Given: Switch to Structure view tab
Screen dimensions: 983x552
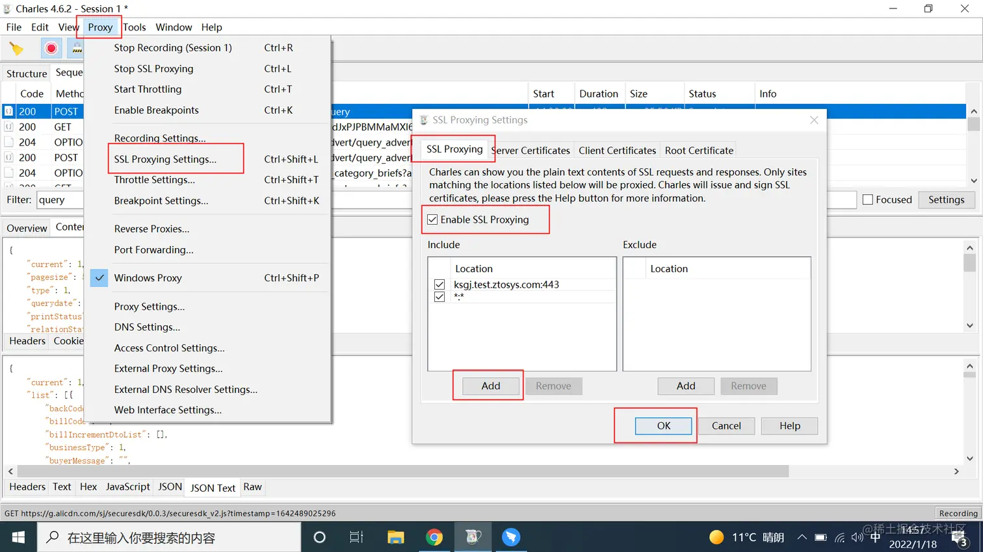Looking at the screenshot, I should (x=27, y=73).
